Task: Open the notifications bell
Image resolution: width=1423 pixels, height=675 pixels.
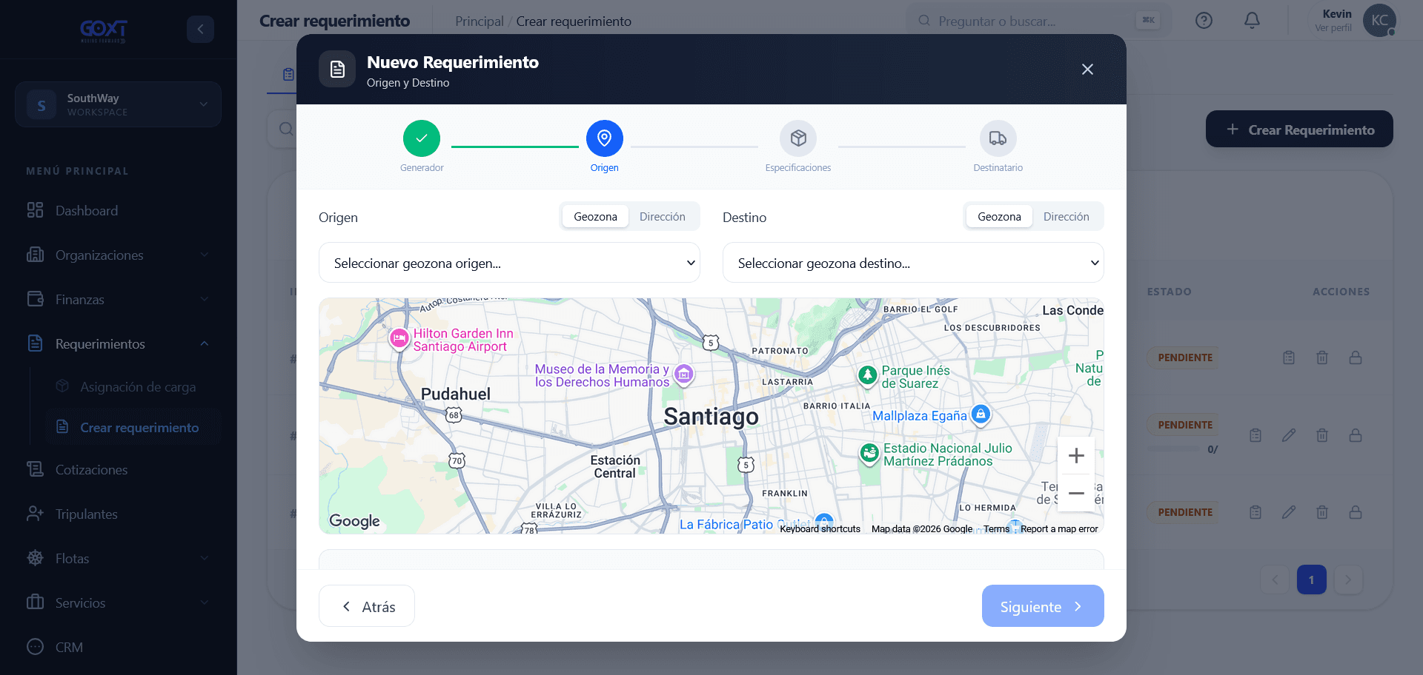Action: click(x=1252, y=21)
